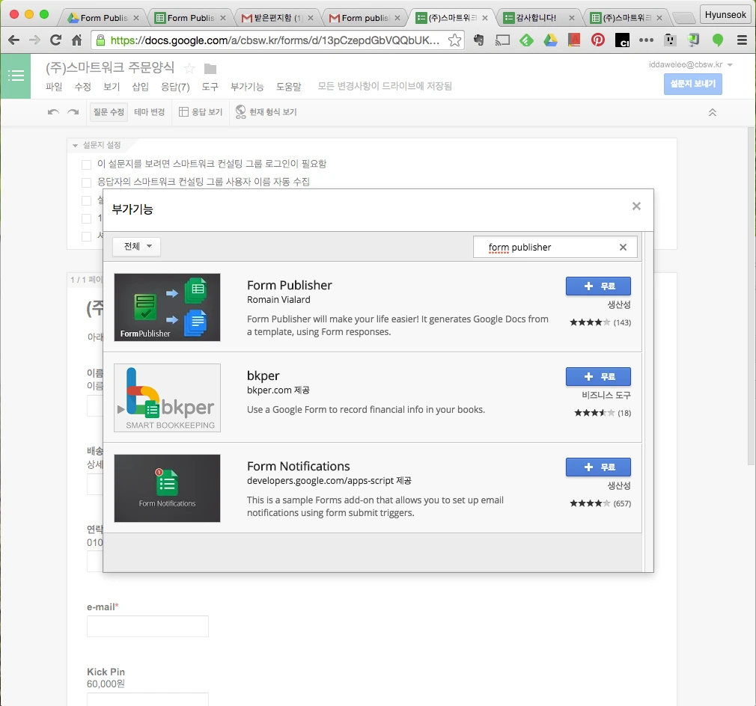The height and width of the screenshot is (706, 756).
Task: Reload the page with refresh icon
Action: (x=56, y=40)
